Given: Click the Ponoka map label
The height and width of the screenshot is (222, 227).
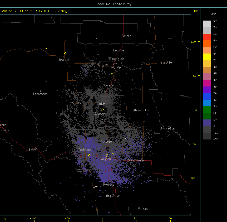Looking at the screenshot, I should tap(126, 36).
